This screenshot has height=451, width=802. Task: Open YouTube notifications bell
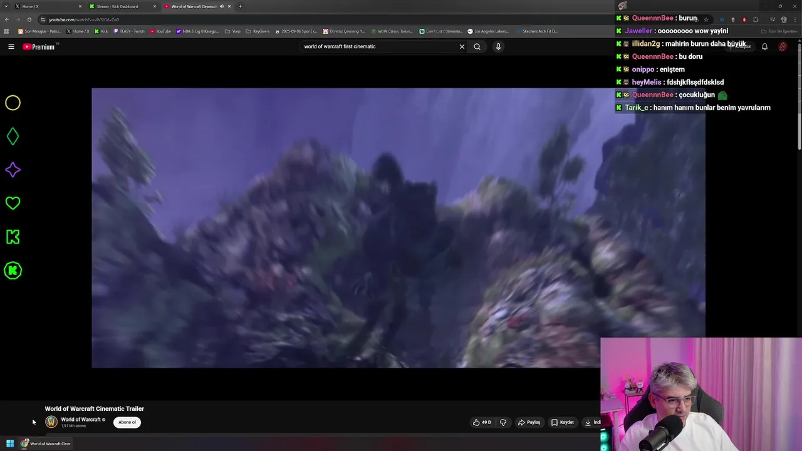coord(764,46)
